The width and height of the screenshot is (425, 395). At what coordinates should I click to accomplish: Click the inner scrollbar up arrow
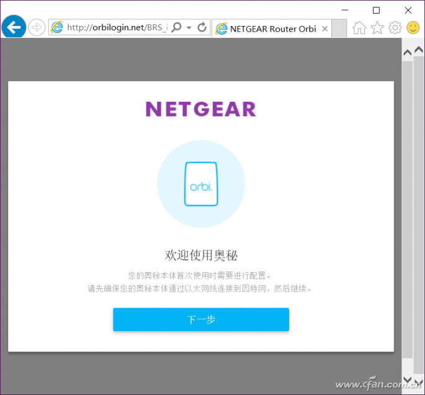408,52
